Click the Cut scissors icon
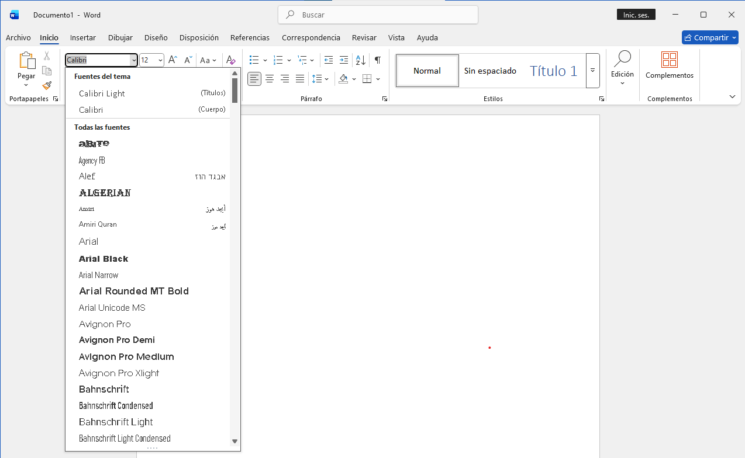Viewport: 745px width, 458px height. pos(47,56)
